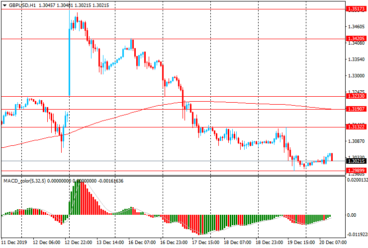Click the 11 Dec 2019 date label
Viewport: 368px width, 248px height.
click(14, 242)
